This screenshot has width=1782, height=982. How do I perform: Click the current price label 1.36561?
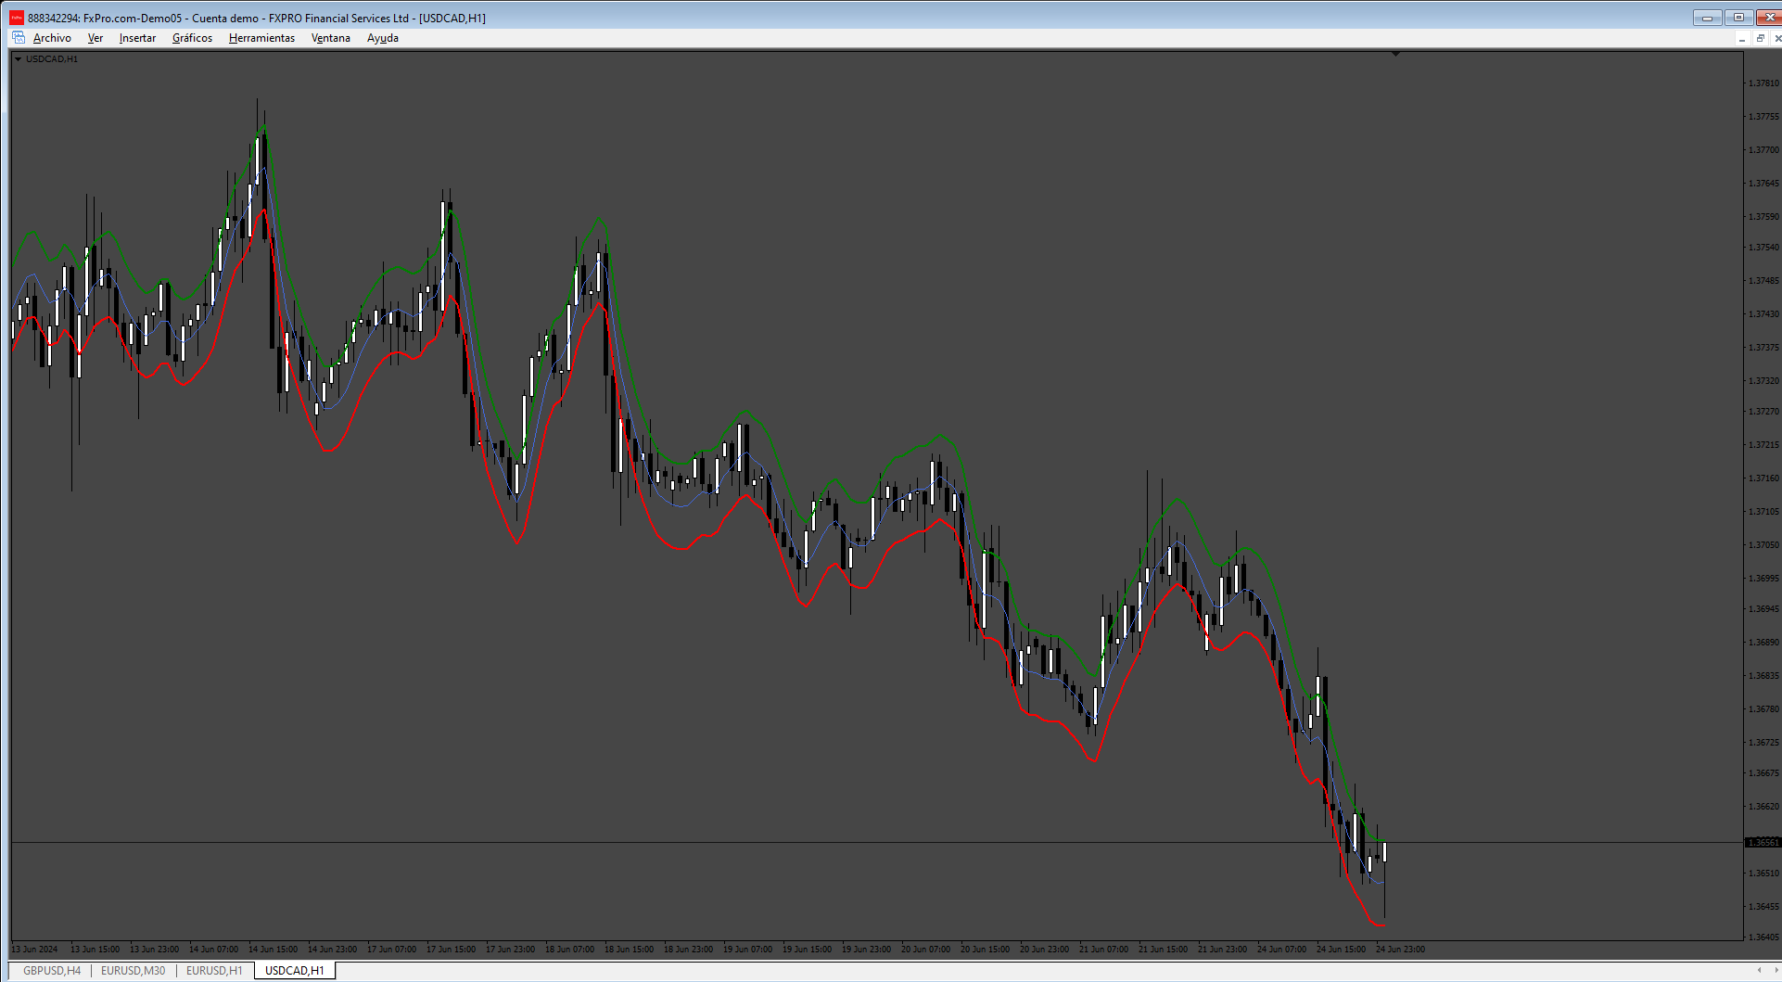coord(1763,843)
